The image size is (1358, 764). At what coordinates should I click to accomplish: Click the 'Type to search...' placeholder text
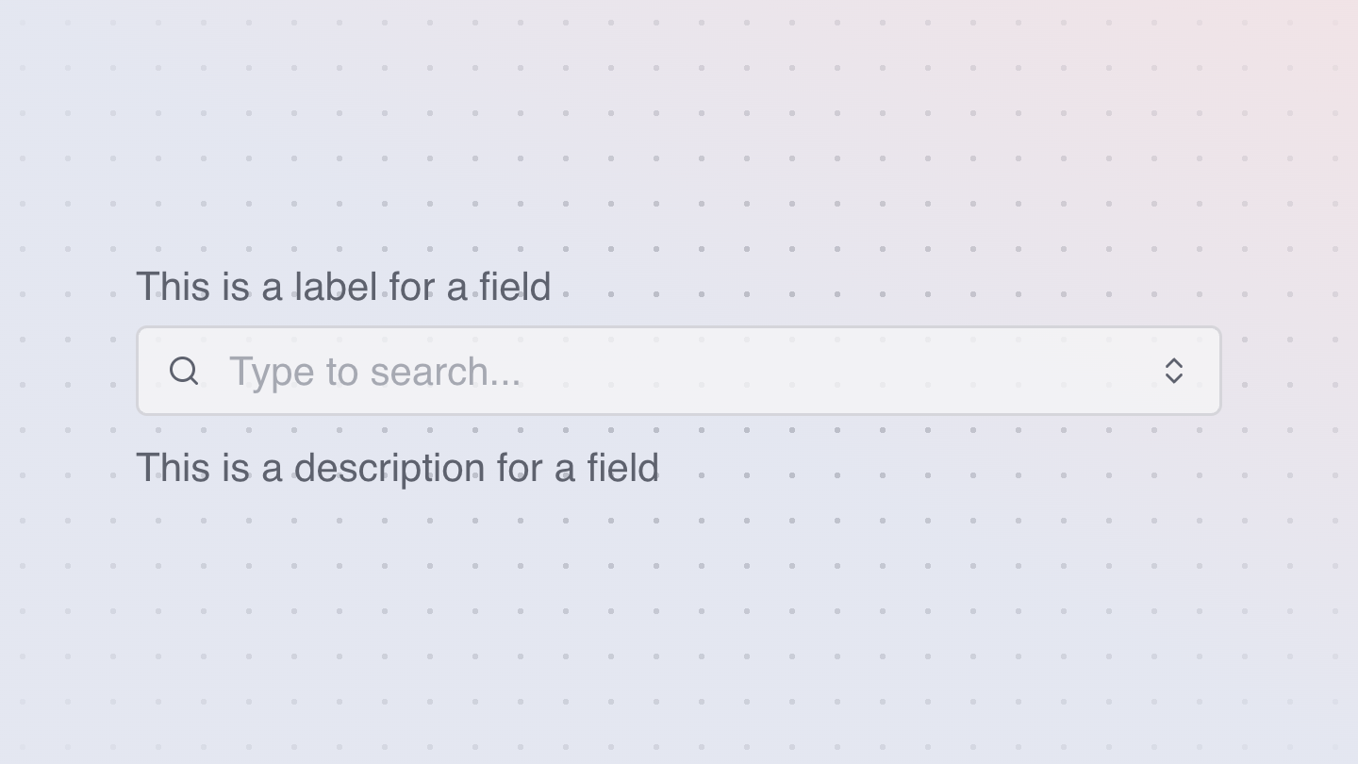(x=374, y=372)
